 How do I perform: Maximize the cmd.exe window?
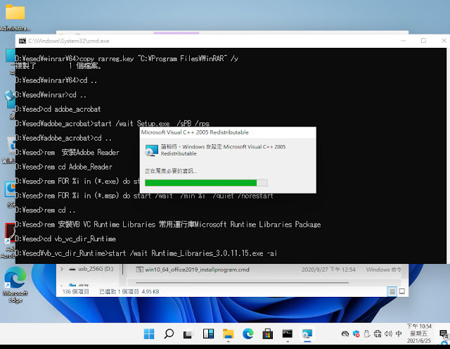pos(423,41)
